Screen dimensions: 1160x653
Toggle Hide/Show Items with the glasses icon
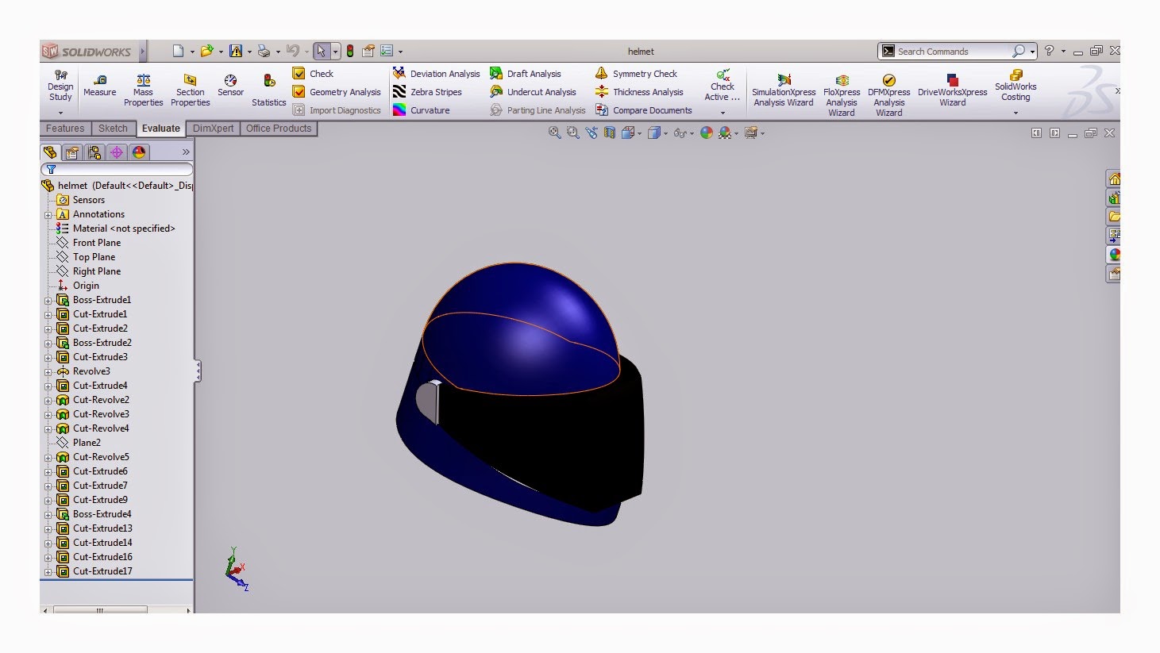pos(681,133)
